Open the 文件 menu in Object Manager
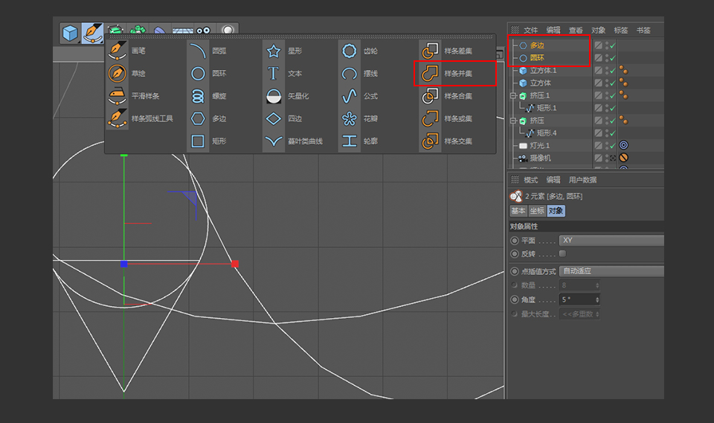This screenshot has height=423, width=714. point(530,31)
